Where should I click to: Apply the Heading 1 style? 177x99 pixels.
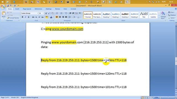(106, 15)
